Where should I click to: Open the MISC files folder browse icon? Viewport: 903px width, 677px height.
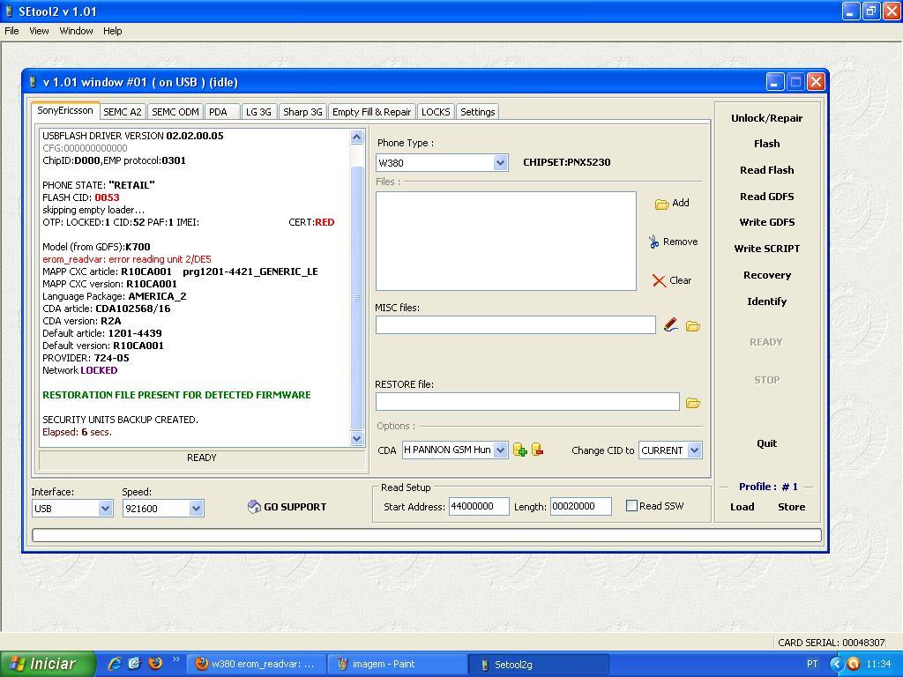click(x=693, y=326)
